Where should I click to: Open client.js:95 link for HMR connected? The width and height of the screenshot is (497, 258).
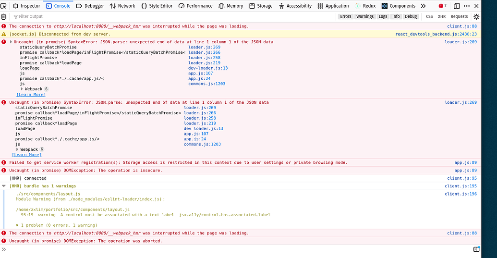(462, 178)
